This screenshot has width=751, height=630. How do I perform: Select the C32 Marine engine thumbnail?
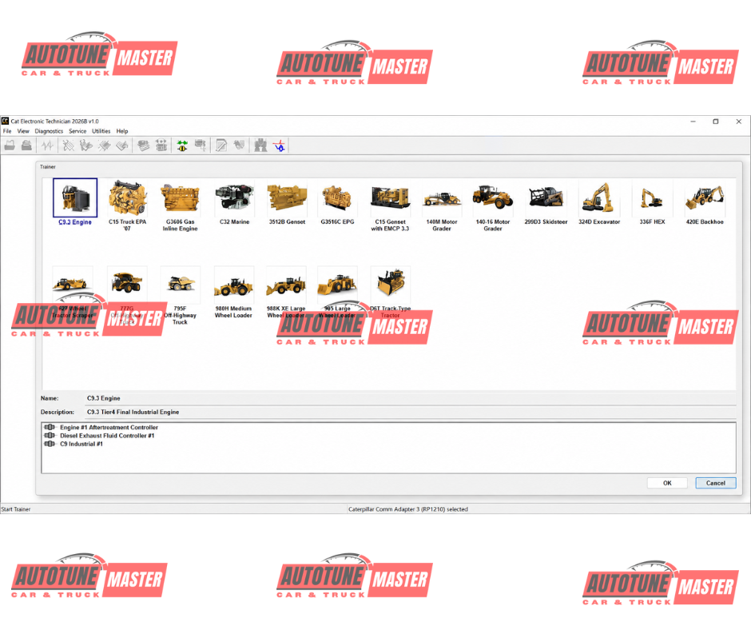pyautogui.click(x=234, y=197)
